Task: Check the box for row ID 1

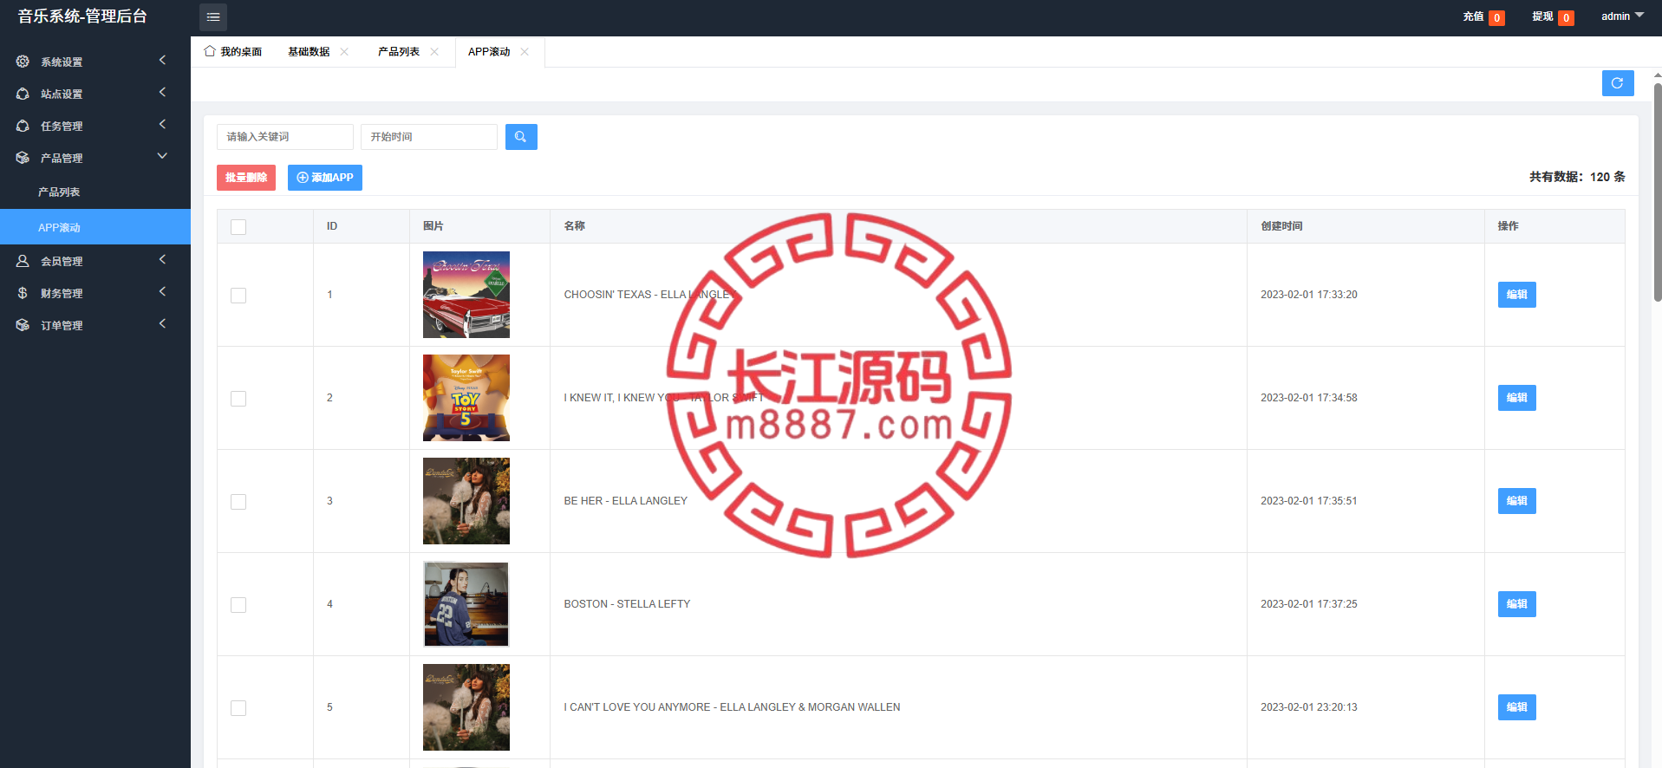Action: 238,296
